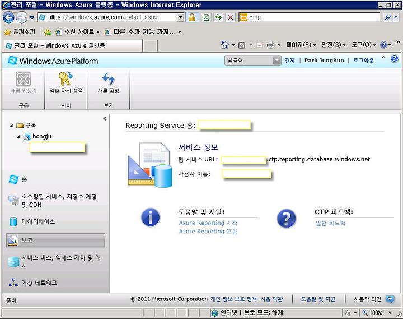This screenshot has width=403, height=319.
Task: Open 추천 사이트 suggested sites
Action: tap(77, 31)
